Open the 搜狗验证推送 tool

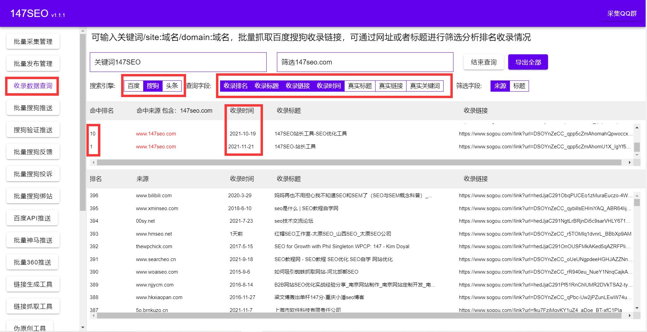tap(32, 129)
